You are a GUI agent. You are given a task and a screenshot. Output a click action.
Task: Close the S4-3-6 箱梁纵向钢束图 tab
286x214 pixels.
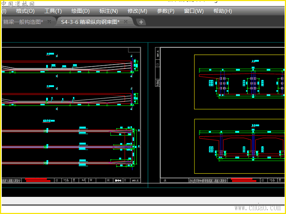click(125, 22)
